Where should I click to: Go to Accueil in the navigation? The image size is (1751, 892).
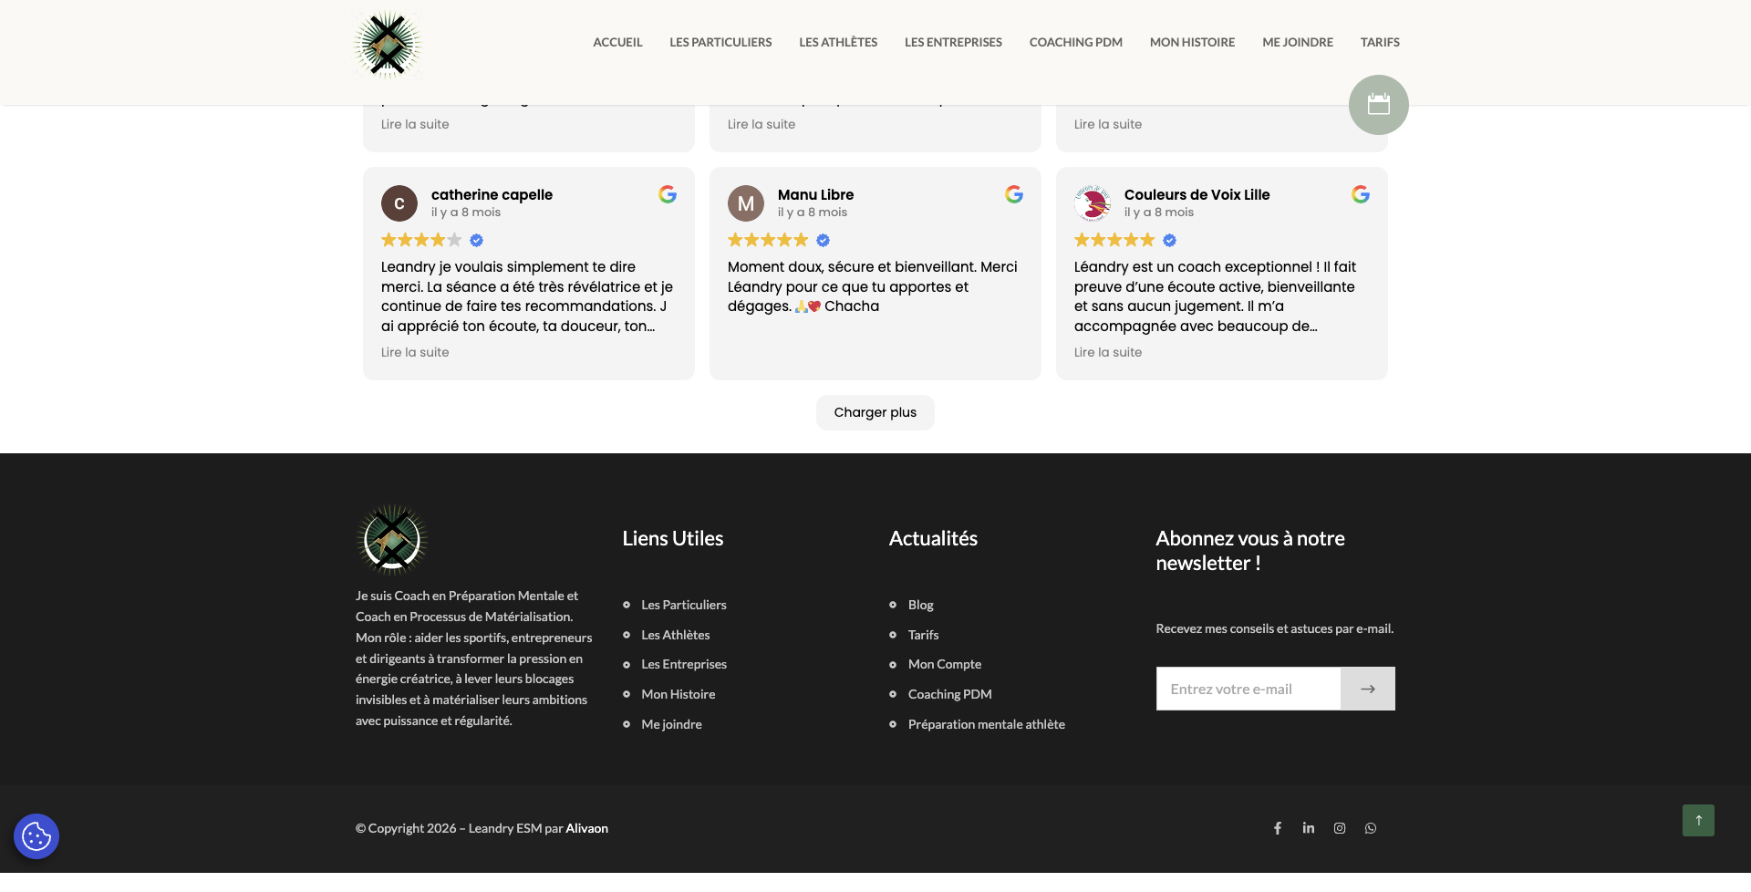pyautogui.click(x=617, y=42)
